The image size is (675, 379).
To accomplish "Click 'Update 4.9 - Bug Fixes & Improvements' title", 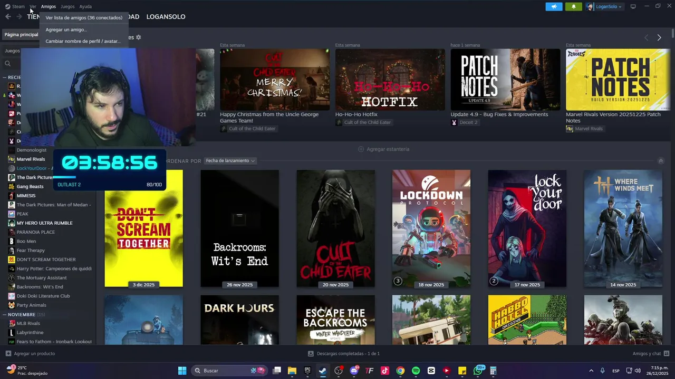I will point(499,114).
